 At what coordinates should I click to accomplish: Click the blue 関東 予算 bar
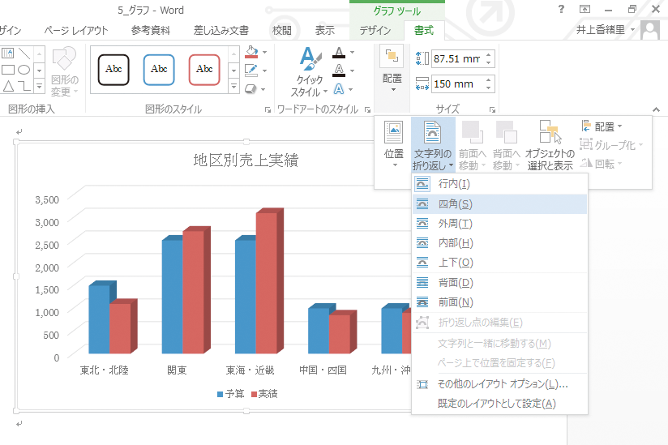172,297
